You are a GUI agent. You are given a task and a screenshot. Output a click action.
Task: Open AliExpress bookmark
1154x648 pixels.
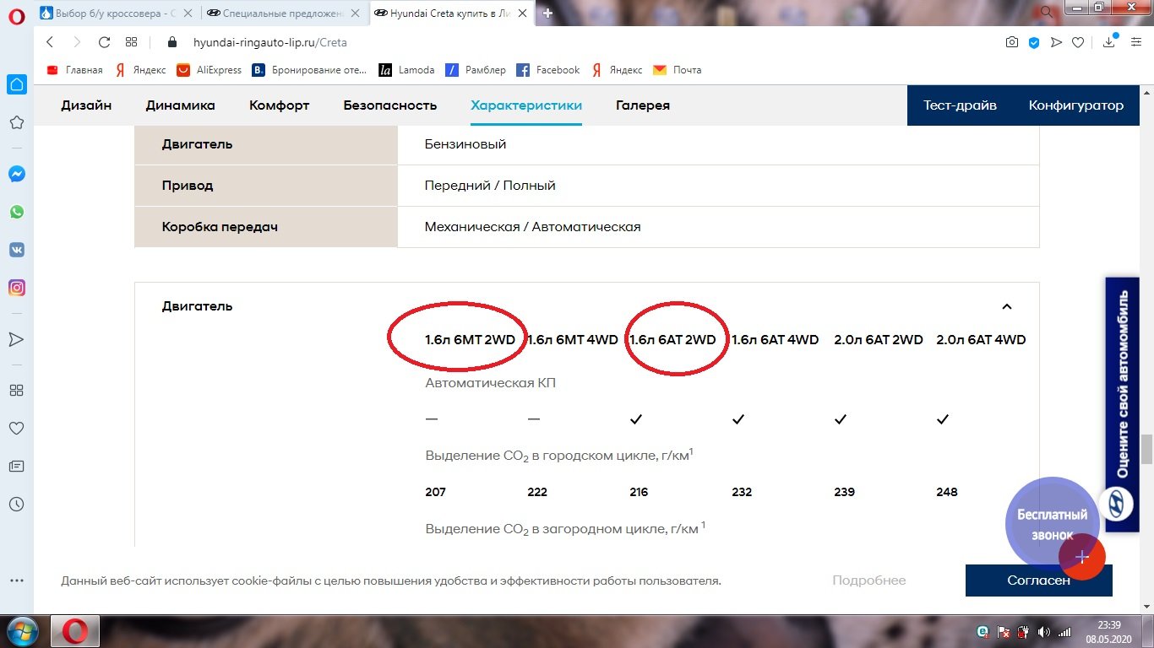point(210,70)
